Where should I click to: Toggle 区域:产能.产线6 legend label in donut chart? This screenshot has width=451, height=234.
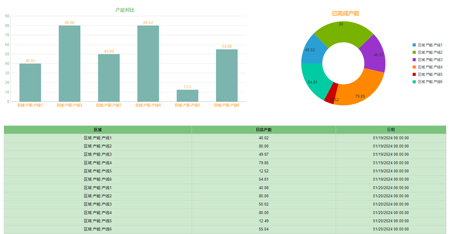[x=430, y=82]
